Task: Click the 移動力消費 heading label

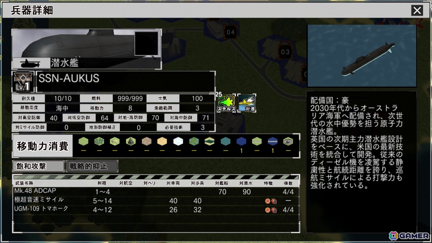Action: (x=43, y=146)
